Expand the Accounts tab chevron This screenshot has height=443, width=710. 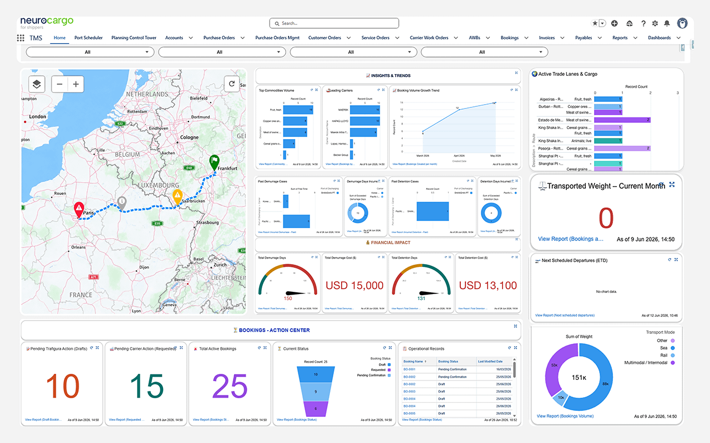click(x=191, y=38)
